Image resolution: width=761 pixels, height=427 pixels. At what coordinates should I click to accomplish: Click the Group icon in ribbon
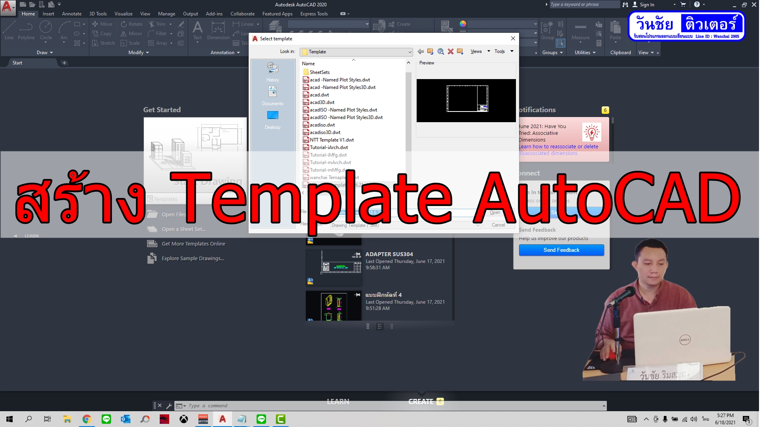[x=548, y=30]
